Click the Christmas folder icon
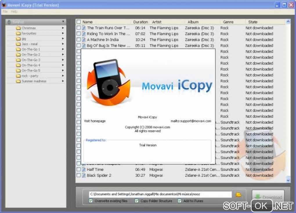 pyautogui.click(x=18, y=28)
